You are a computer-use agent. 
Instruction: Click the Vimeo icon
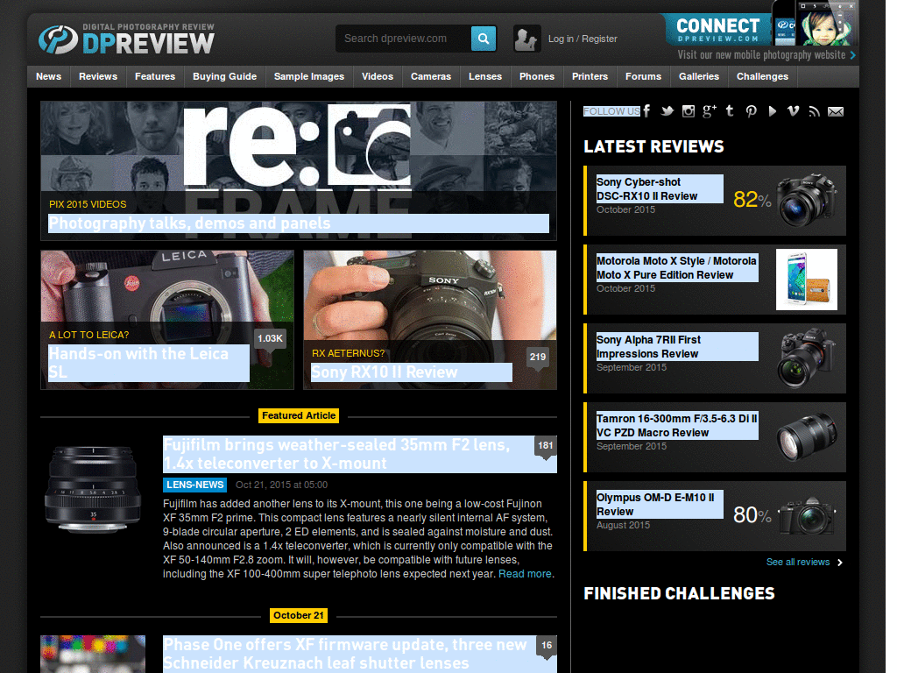793,111
